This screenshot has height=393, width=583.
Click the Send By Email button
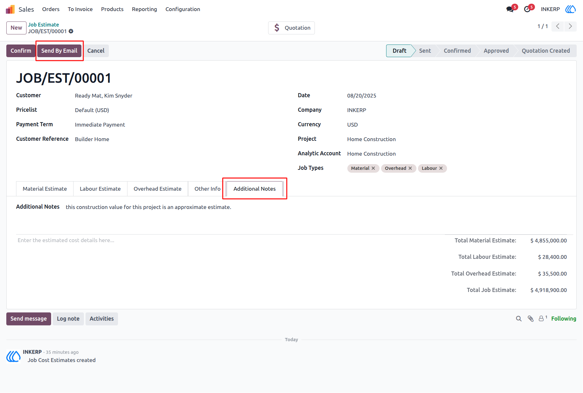59,51
